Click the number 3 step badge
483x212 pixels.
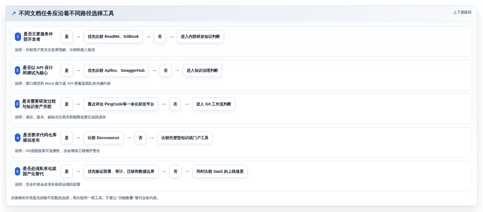[x=17, y=104]
